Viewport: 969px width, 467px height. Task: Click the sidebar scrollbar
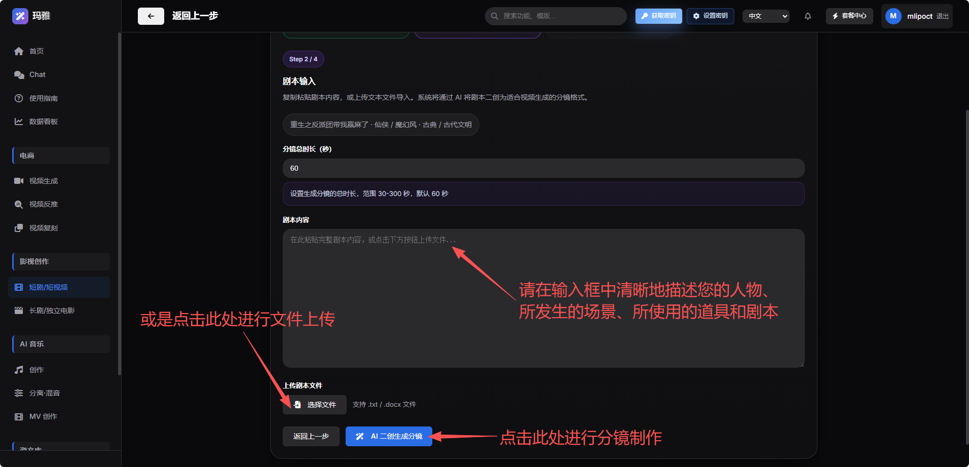pyautogui.click(x=120, y=204)
